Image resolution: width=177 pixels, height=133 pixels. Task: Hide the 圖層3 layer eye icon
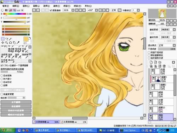click(x=153, y=78)
